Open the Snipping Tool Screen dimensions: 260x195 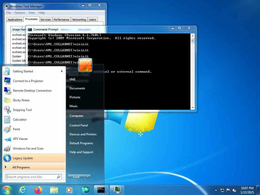click(34, 110)
